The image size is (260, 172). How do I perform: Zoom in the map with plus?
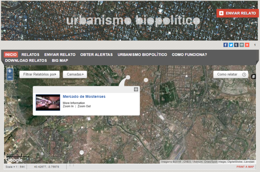10,71
